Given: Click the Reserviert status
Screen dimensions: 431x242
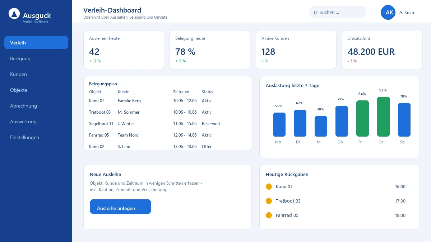Looking at the screenshot, I should (x=211, y=124).
